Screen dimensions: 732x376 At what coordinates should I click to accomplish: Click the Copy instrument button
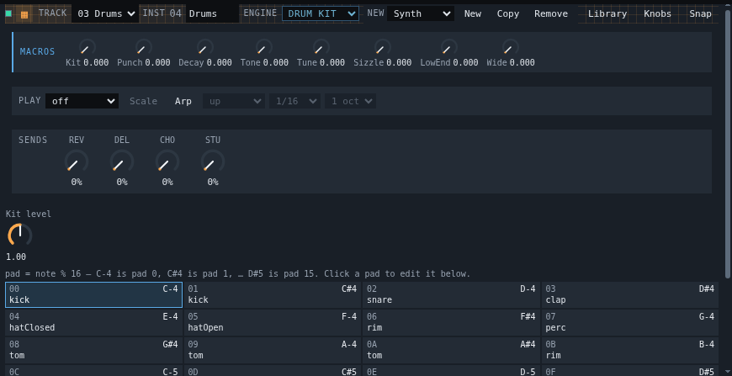click(x=508, y=13)
